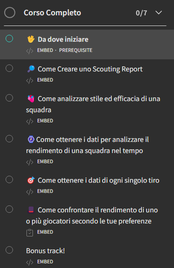The width and height of the screenshot is (174, 268).
Task: Toggle the Corso Completo completion circle
Action: tap(10, 13)
